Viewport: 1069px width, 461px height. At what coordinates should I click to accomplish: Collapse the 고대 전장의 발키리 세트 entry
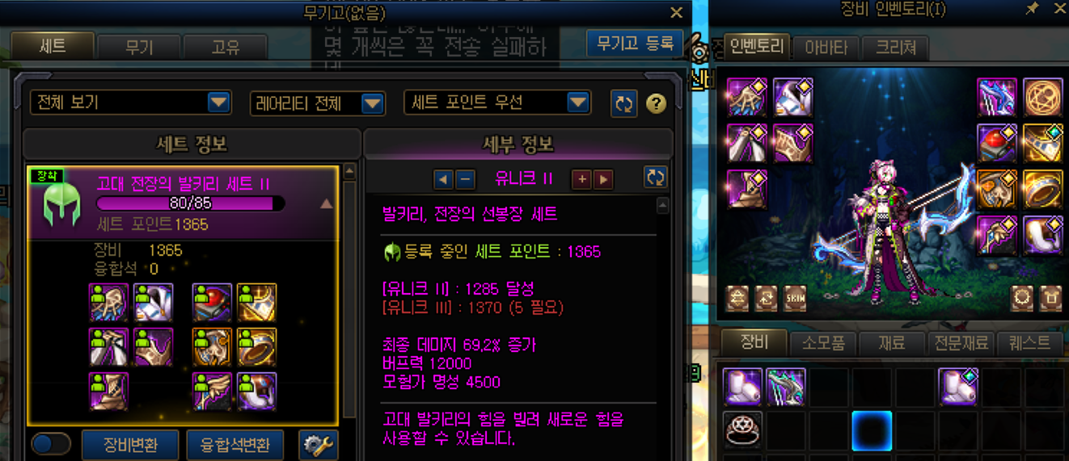pyautogui.click(x=327, y=204)
